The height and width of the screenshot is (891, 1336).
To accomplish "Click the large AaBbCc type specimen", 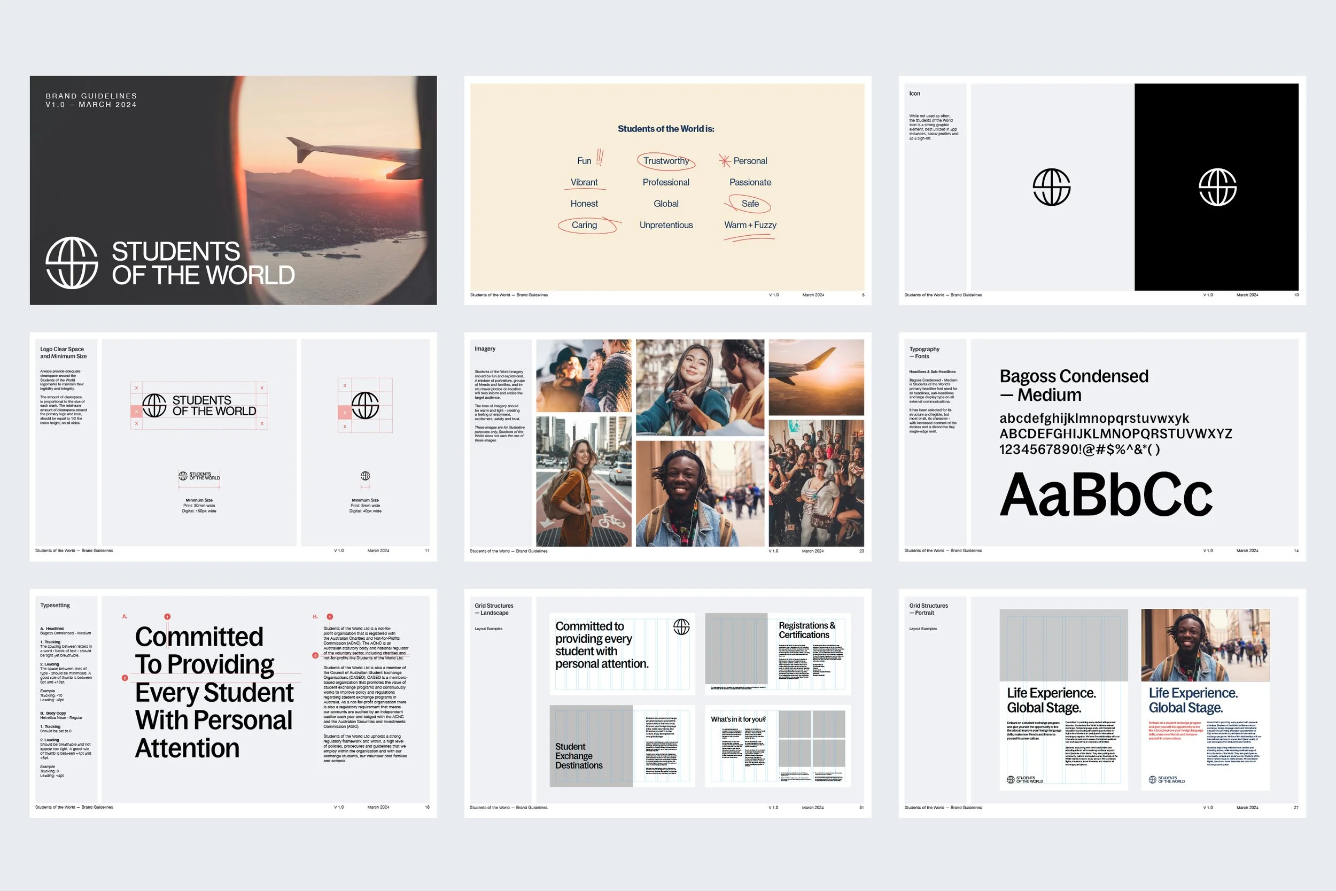I will pos(1105,494).
